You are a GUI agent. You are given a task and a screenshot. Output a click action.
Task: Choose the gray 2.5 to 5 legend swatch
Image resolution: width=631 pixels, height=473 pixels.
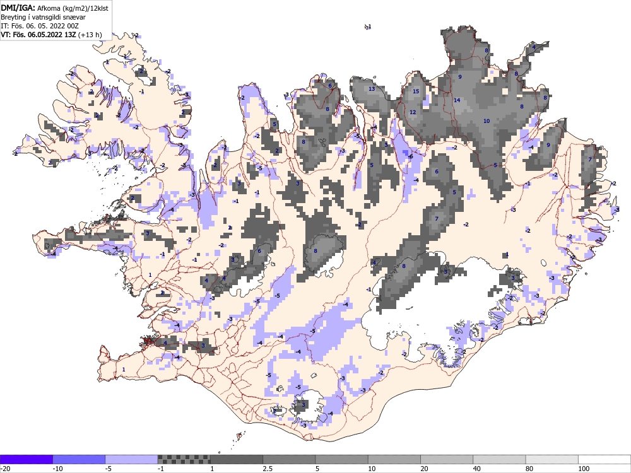290,459
